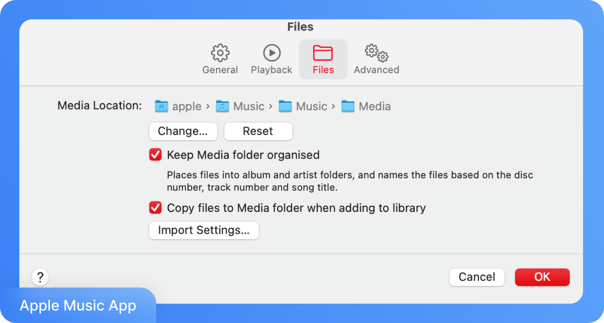Confirm with the red OK button
This screenshot has height=323, width=604.
pyautogui.click(x=542, y=277)
